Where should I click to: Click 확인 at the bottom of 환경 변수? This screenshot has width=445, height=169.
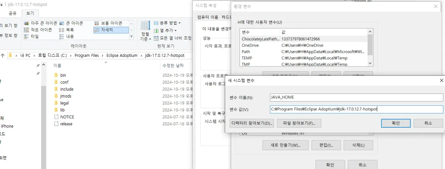pos(330,165)
